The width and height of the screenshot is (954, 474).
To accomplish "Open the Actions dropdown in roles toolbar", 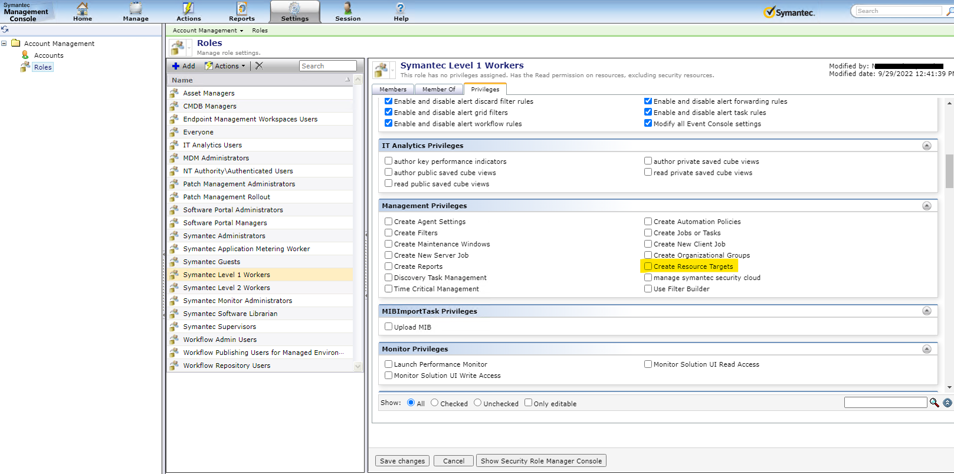I will 225,66.
